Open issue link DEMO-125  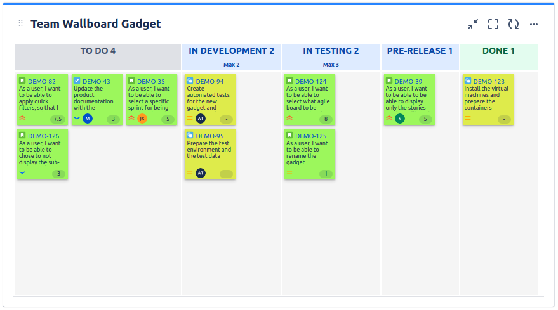click(310, 136)
